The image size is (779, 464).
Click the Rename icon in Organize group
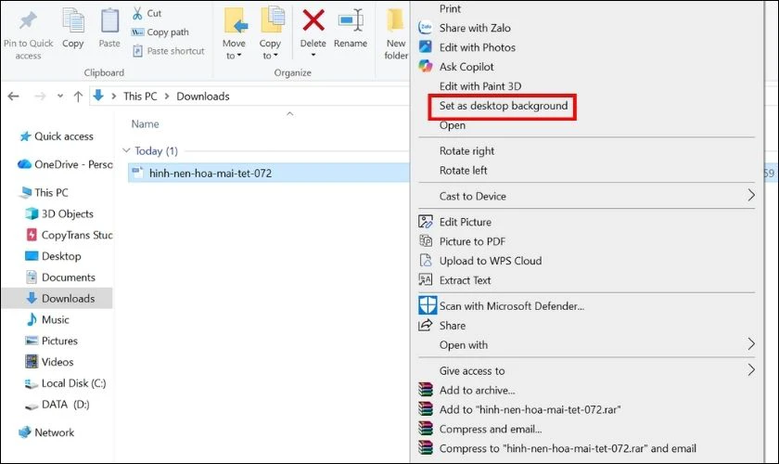click(x=351, y=20)
